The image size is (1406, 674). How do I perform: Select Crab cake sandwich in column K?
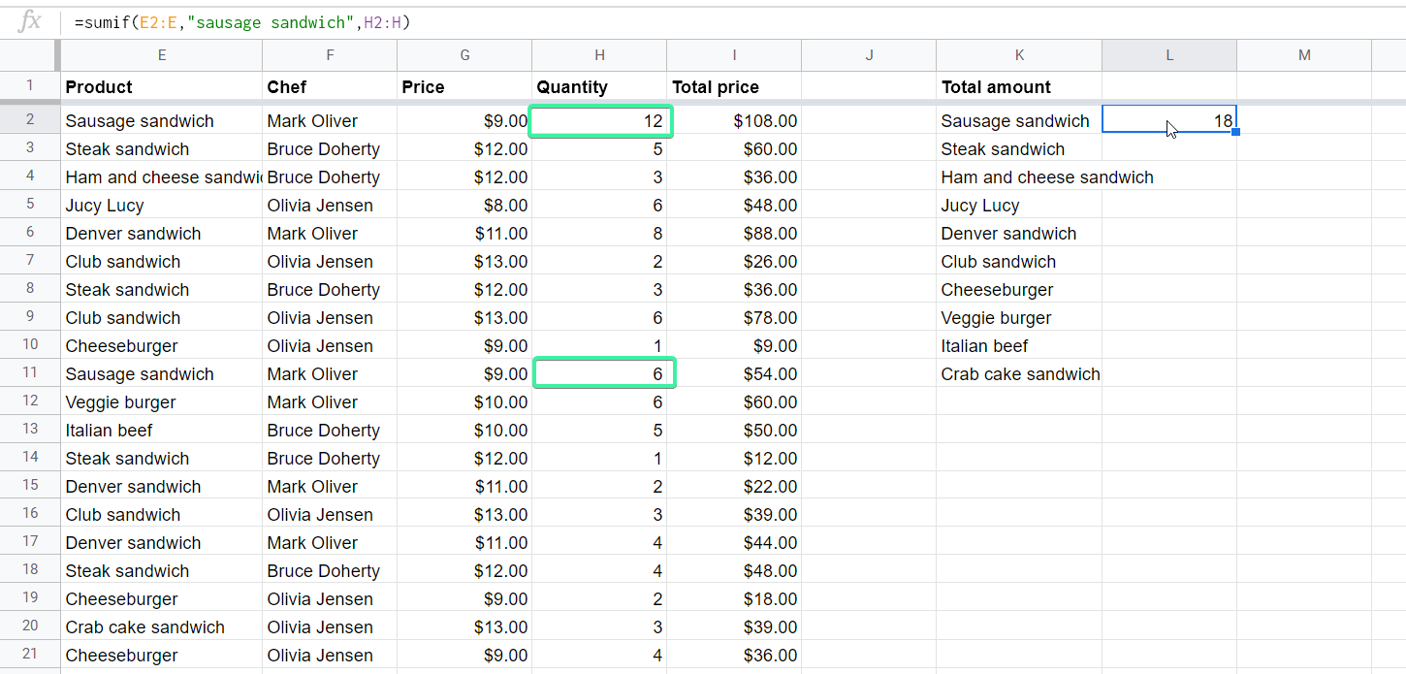pos(1019,373)
